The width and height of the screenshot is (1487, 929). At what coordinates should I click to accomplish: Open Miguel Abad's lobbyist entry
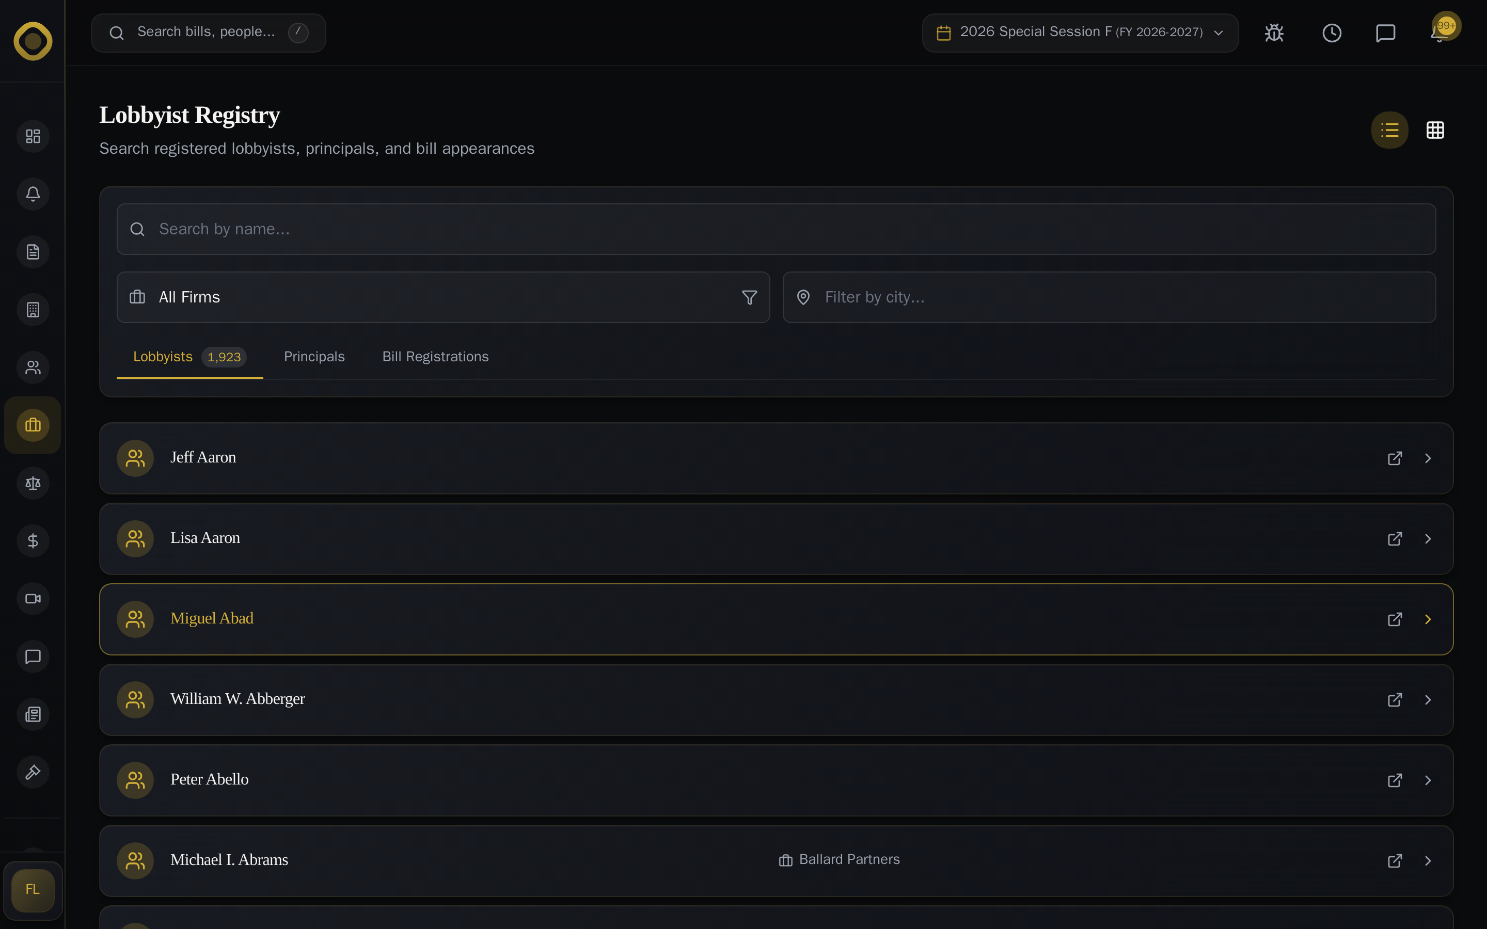776,619
